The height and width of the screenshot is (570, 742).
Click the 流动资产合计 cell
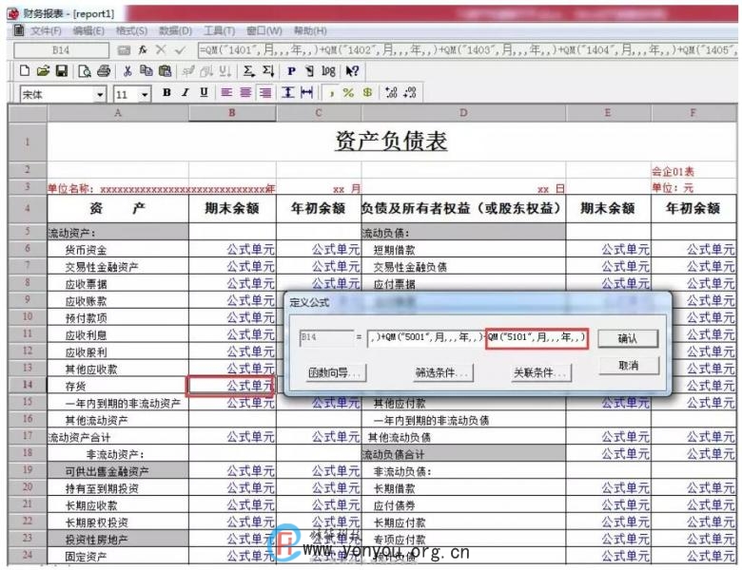pos(117,437)
